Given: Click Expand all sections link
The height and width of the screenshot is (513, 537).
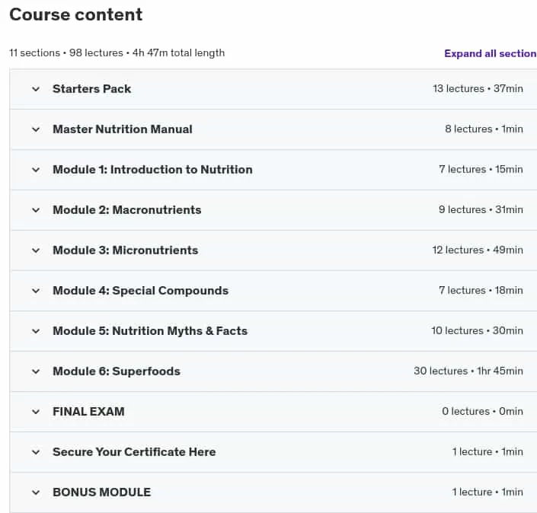Looking at the screenshot, I should pos(491,53).
